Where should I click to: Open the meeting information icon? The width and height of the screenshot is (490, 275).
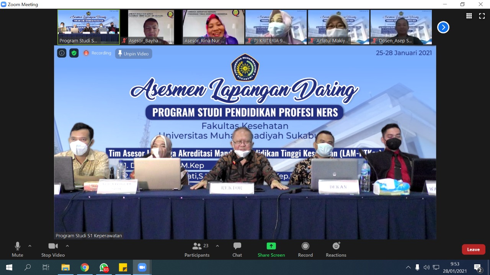tap(62, 53)
